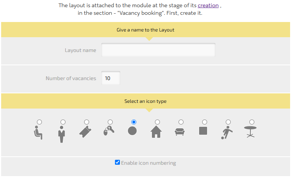Select radio button above the soccer player icon
This screenshot has height=178, width=292.
pyautogui.click(x=228, y=122)
